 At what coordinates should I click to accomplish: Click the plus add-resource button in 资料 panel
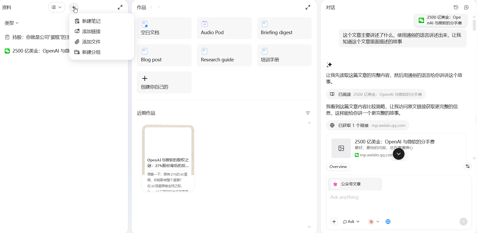point(74,7)
